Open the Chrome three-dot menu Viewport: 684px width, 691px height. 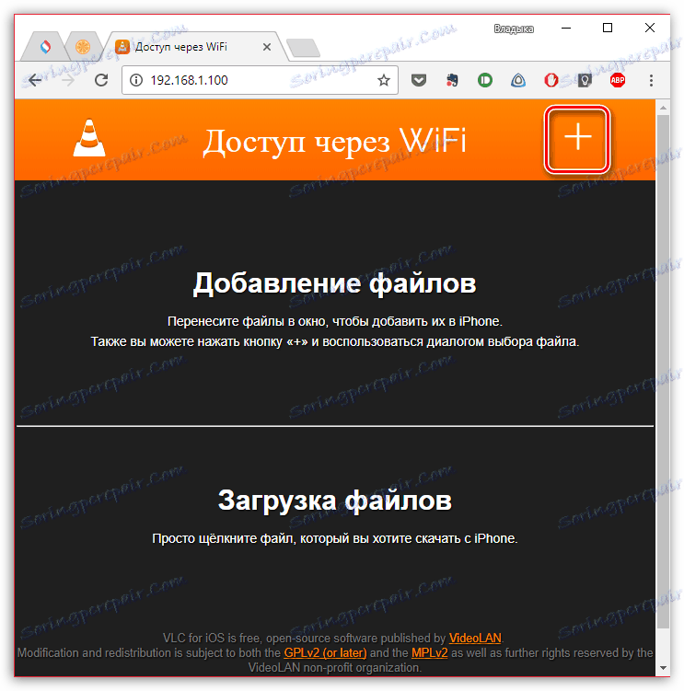coord(651,80)
